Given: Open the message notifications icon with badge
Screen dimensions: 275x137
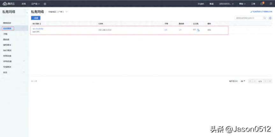Looking at the screenshot, I should pyautogui.click(x=262, y=4).
